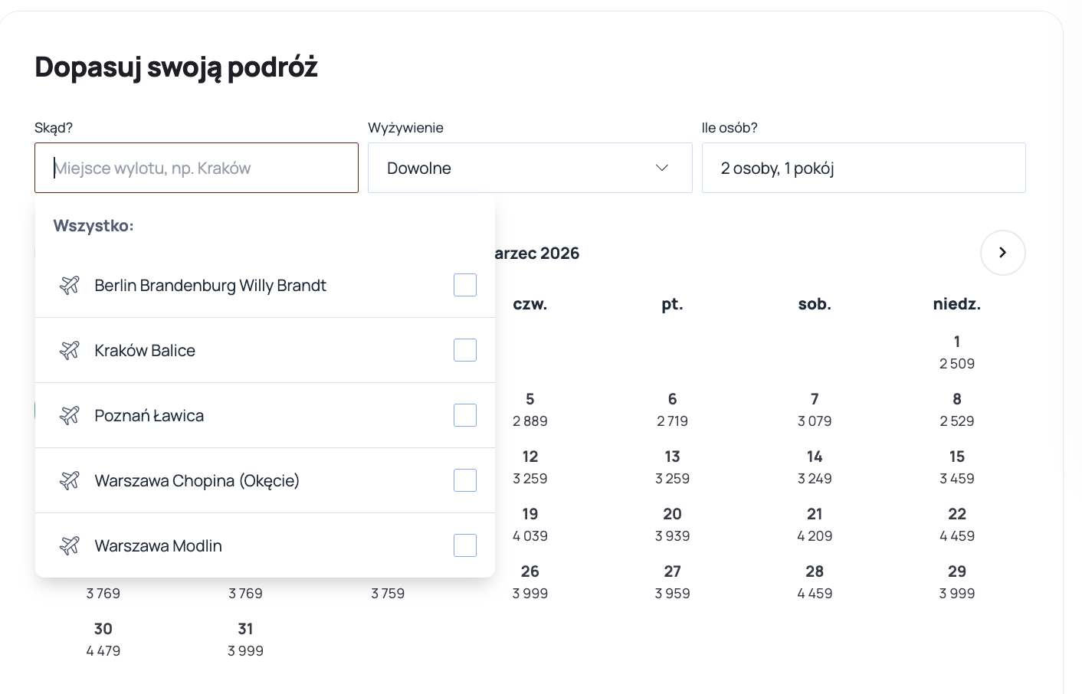The image size is (1082, 694).
Task: Click the airplane icon beside Kraków Balice
Action: [70, 351]
